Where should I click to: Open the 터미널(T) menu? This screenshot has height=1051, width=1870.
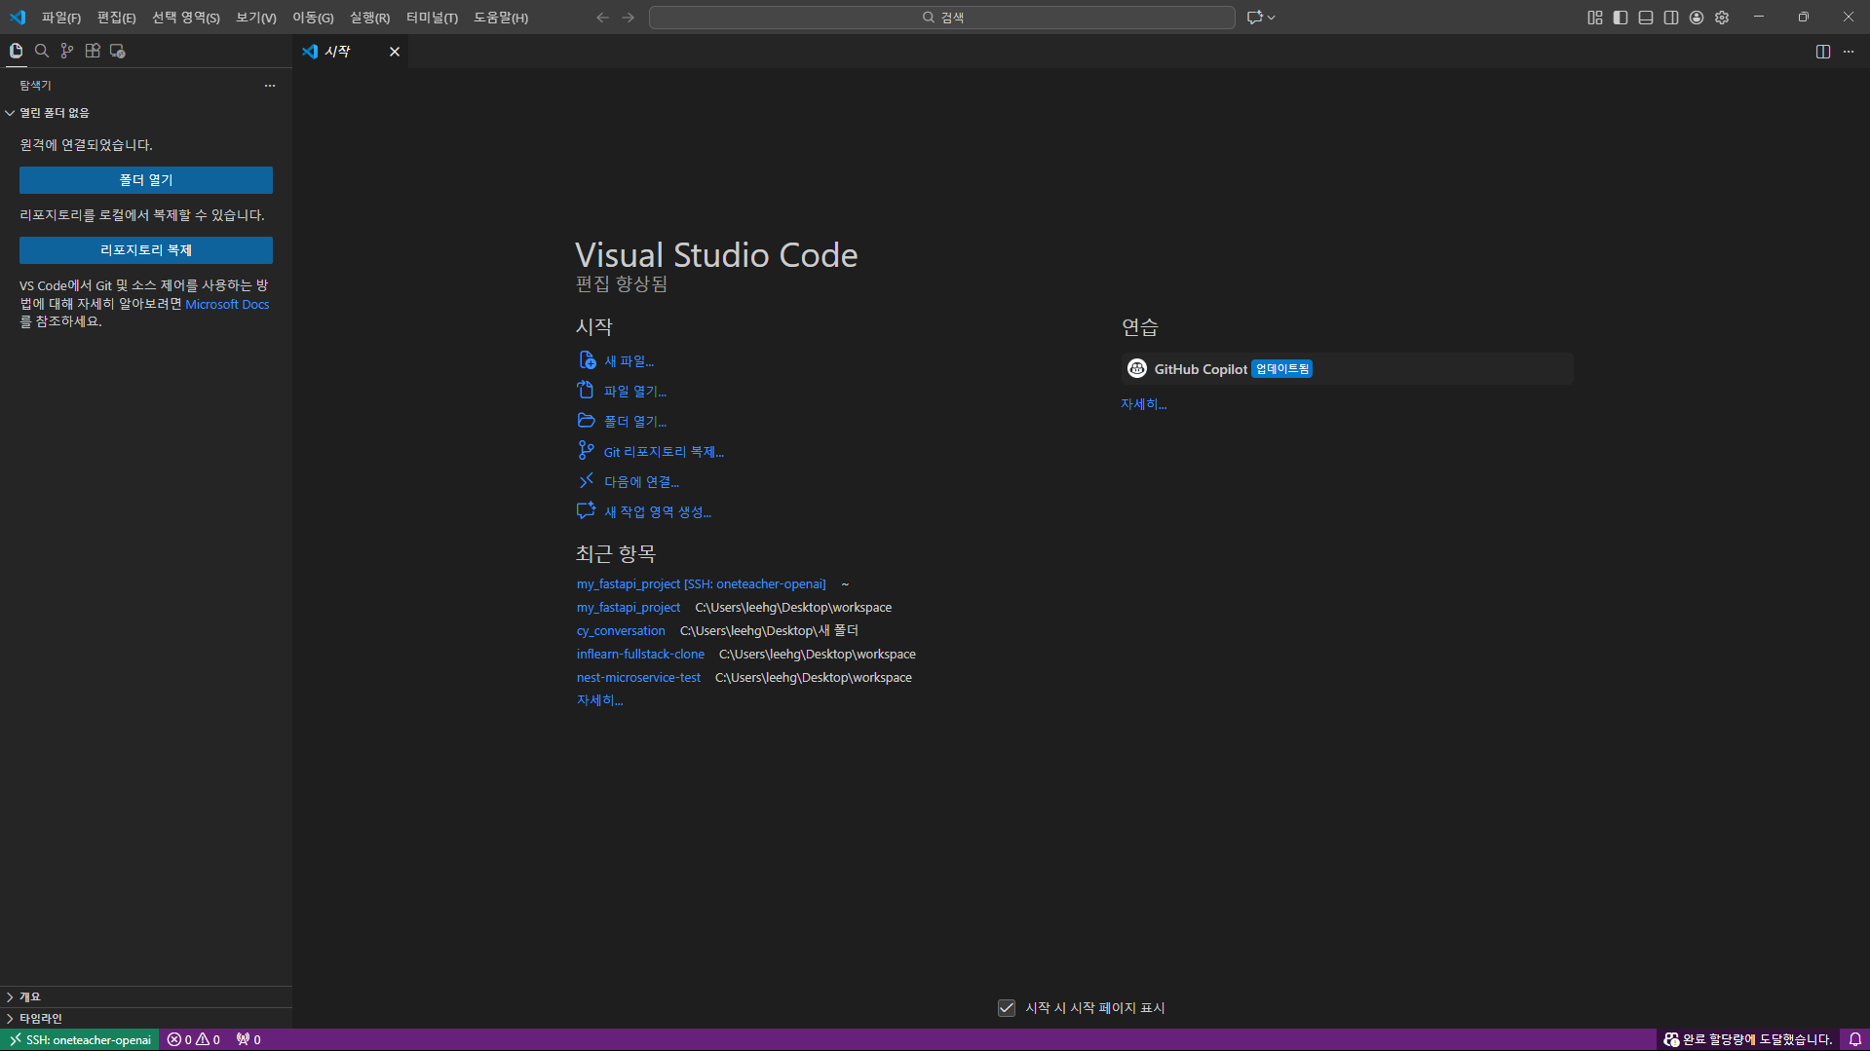point(432,18)
